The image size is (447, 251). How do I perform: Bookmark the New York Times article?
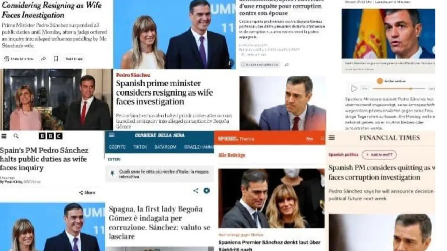tap(56, 59)
